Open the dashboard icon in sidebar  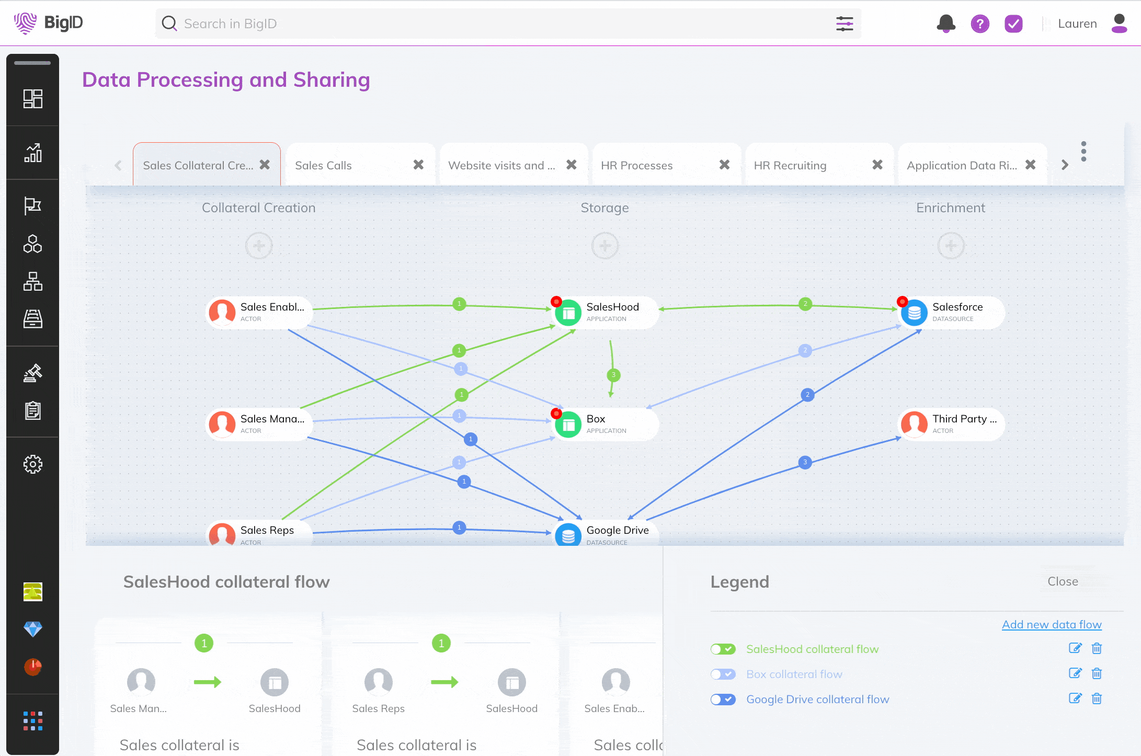click(x=32, y=98)
